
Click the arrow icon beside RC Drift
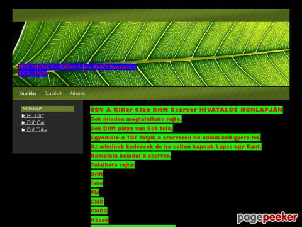pos(23,115)
